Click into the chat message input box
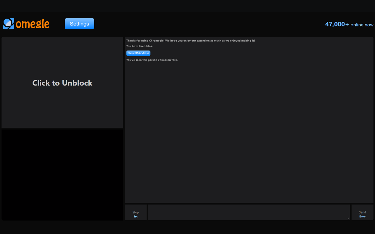Screen dimensions: 375x234 point(249,212)
